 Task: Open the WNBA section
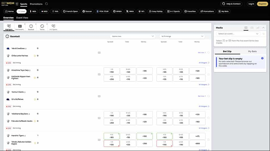(118, 11)
